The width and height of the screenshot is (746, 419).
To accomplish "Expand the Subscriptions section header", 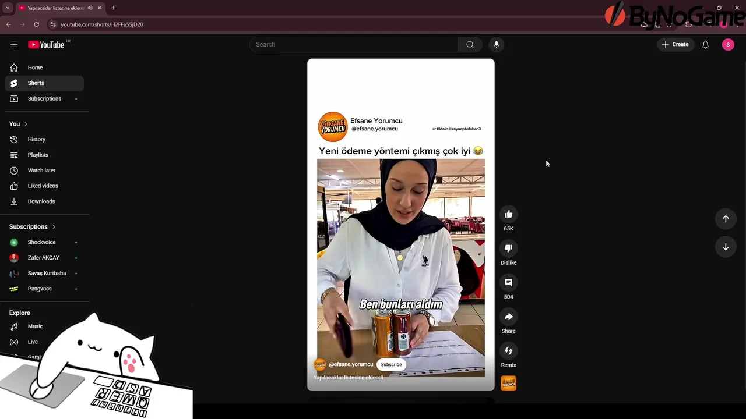I will pos(33,227).
